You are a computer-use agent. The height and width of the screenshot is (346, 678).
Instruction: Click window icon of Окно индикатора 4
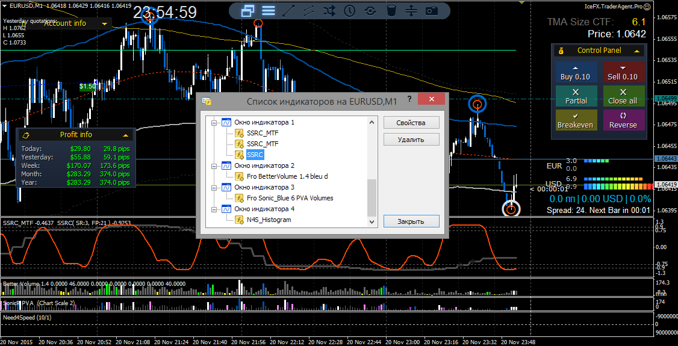[x=226, y=209]
